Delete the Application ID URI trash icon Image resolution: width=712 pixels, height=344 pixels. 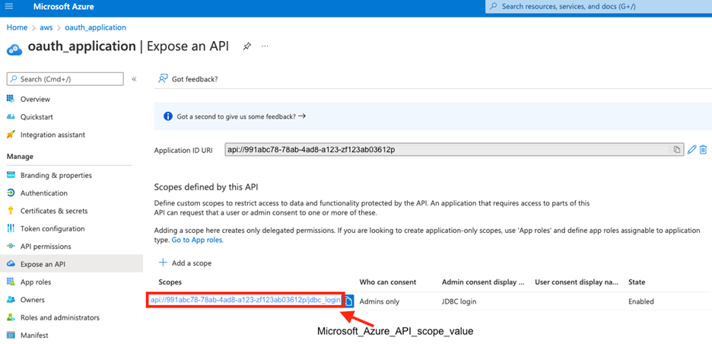(x=703, y=149)
